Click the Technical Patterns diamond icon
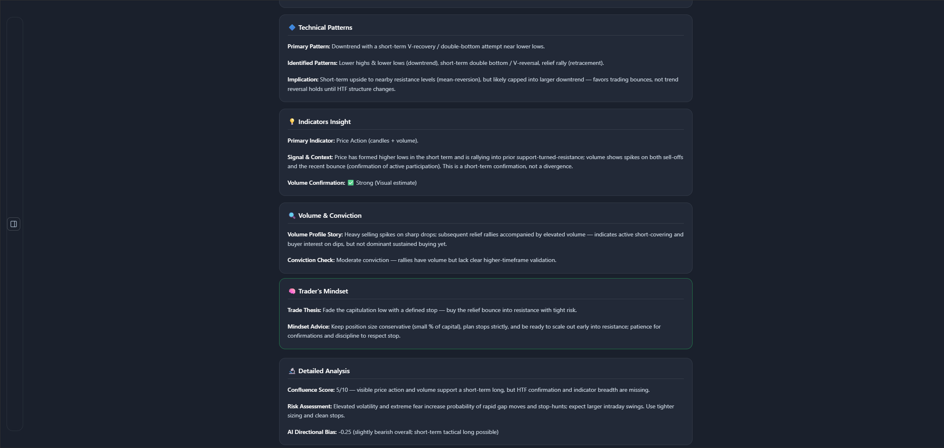The image size is (944, 448). point(292,27)
